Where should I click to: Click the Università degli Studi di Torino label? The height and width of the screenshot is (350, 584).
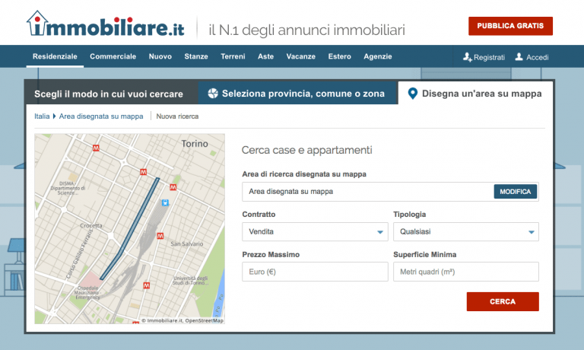click(190, 281)
